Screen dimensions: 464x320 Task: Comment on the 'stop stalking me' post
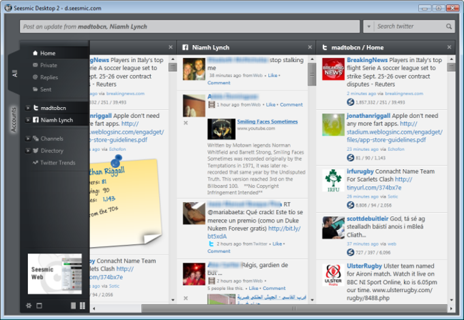tap(218, 83)
